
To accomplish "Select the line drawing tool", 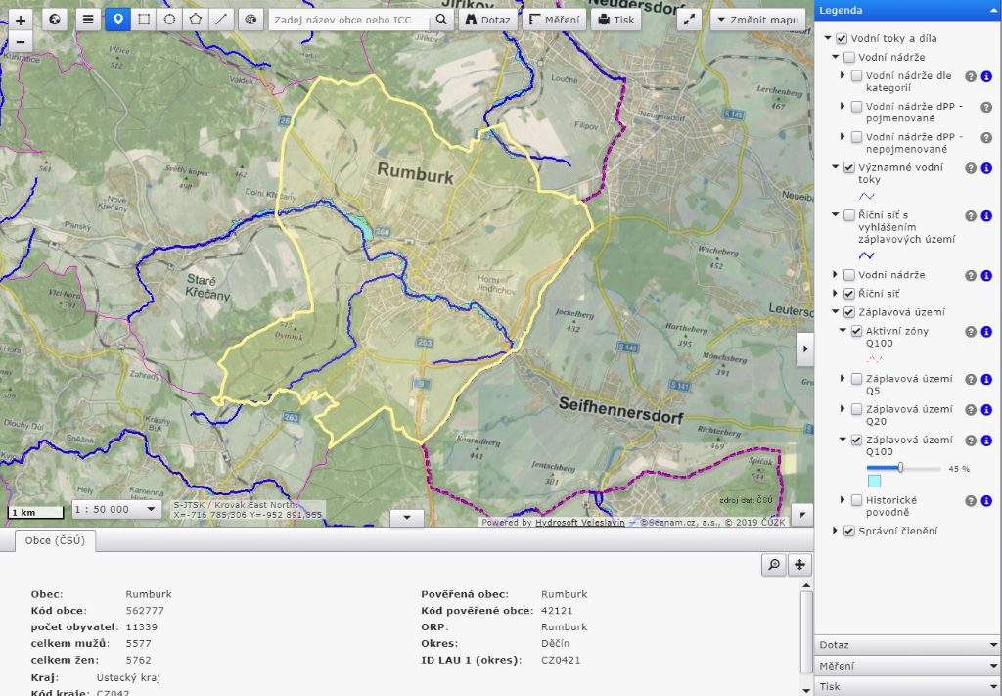I will click(x=220, y=20).
